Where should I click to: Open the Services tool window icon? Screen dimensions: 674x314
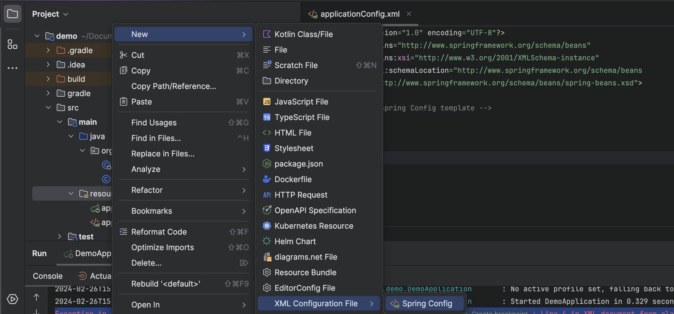click(x=13, y=299)
